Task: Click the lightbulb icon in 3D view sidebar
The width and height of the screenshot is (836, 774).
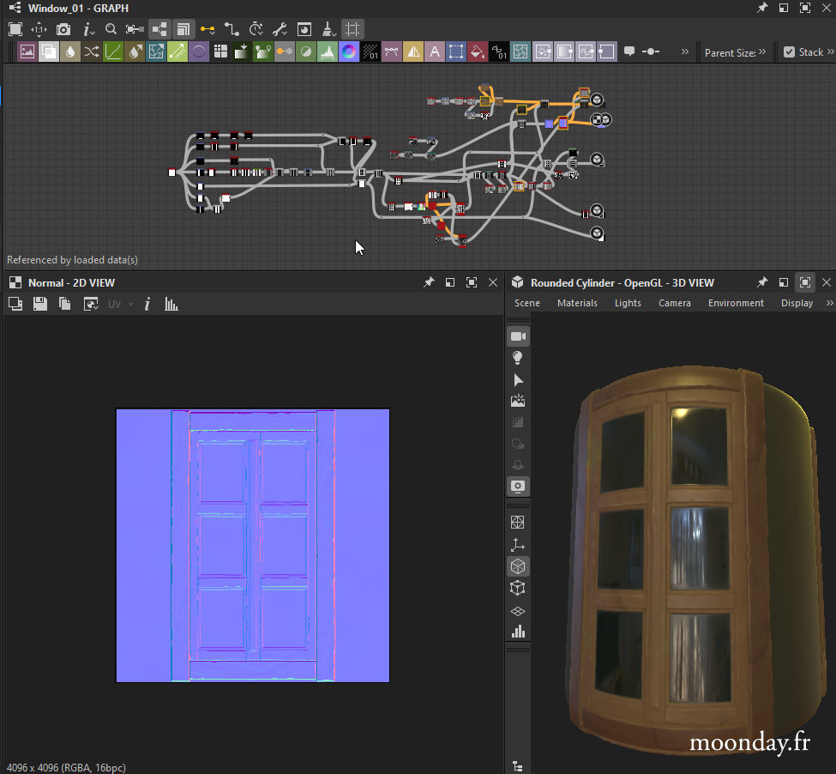Action: tap(518, 358)
